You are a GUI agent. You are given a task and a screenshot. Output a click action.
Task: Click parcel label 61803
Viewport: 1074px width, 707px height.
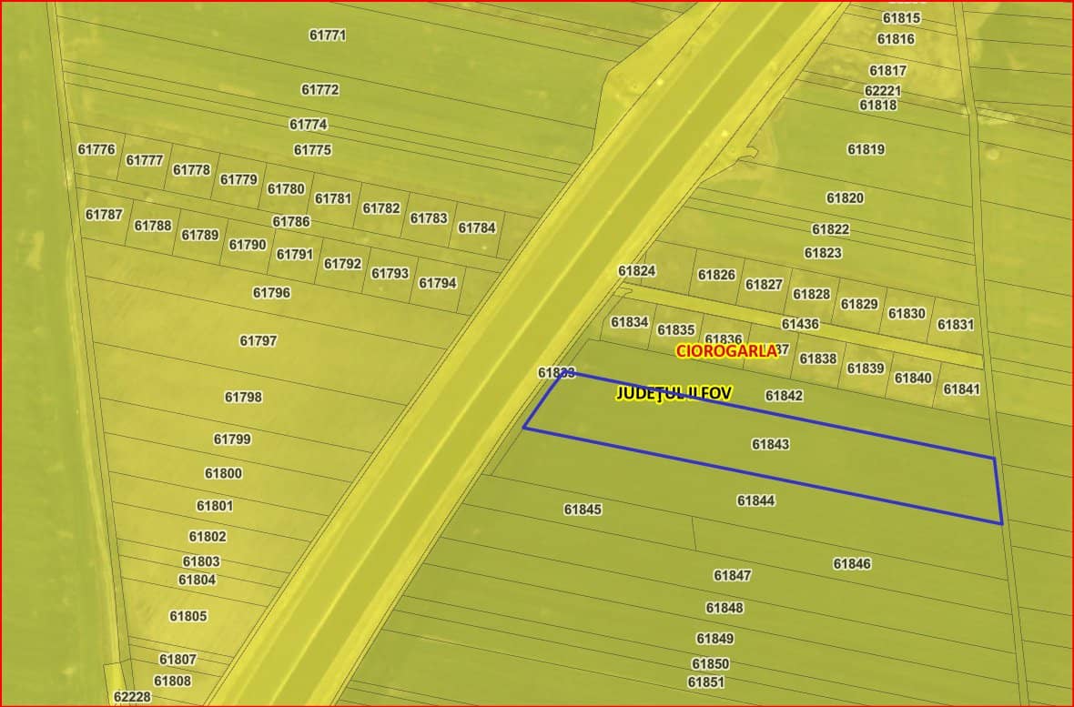(201, 561)
